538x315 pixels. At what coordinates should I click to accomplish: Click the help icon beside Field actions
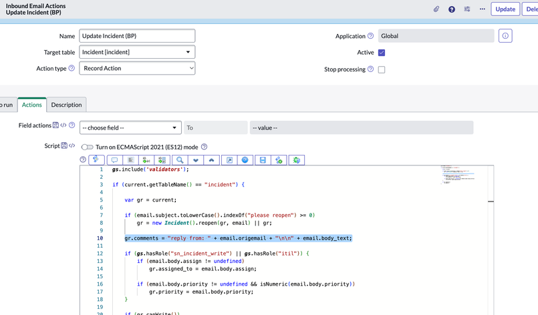[72, 125]
